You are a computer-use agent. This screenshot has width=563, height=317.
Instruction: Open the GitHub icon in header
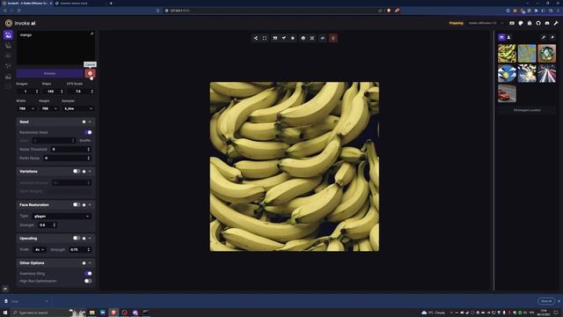[x=538, y=23]
